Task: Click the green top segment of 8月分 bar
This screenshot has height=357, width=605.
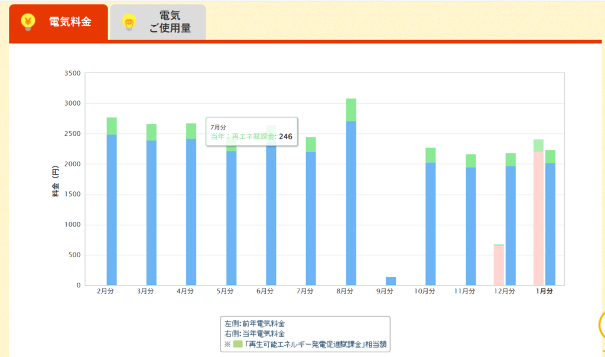Action: coord(351,110)
